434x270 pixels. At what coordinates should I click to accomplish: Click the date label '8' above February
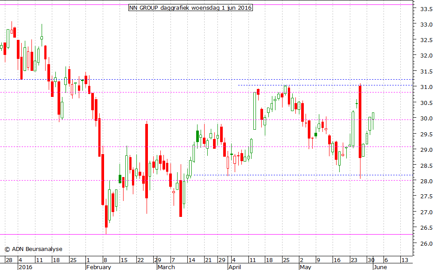pyautogui.click(x=105, y=260)
